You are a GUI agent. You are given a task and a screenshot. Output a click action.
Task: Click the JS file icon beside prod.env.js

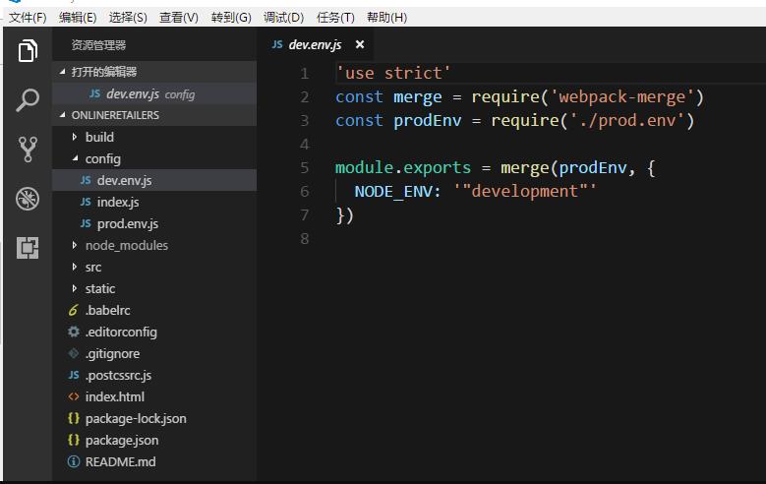(x=86, y=223)
